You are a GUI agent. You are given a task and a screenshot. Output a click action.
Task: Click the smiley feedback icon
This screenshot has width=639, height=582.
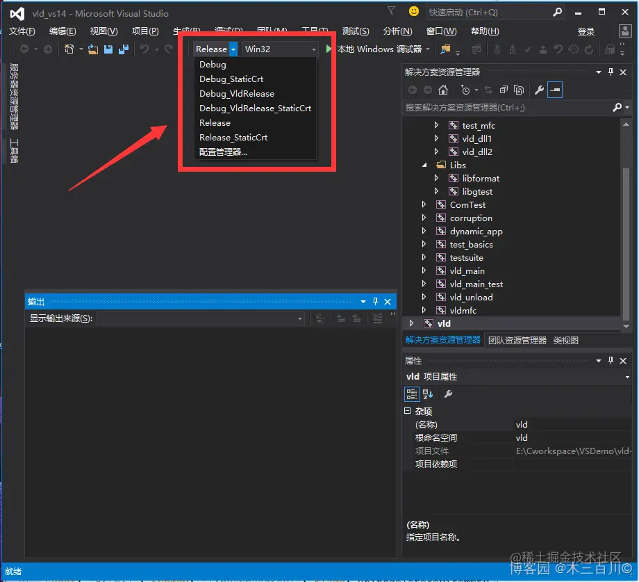pyautogui.click(x=414, y=11)
